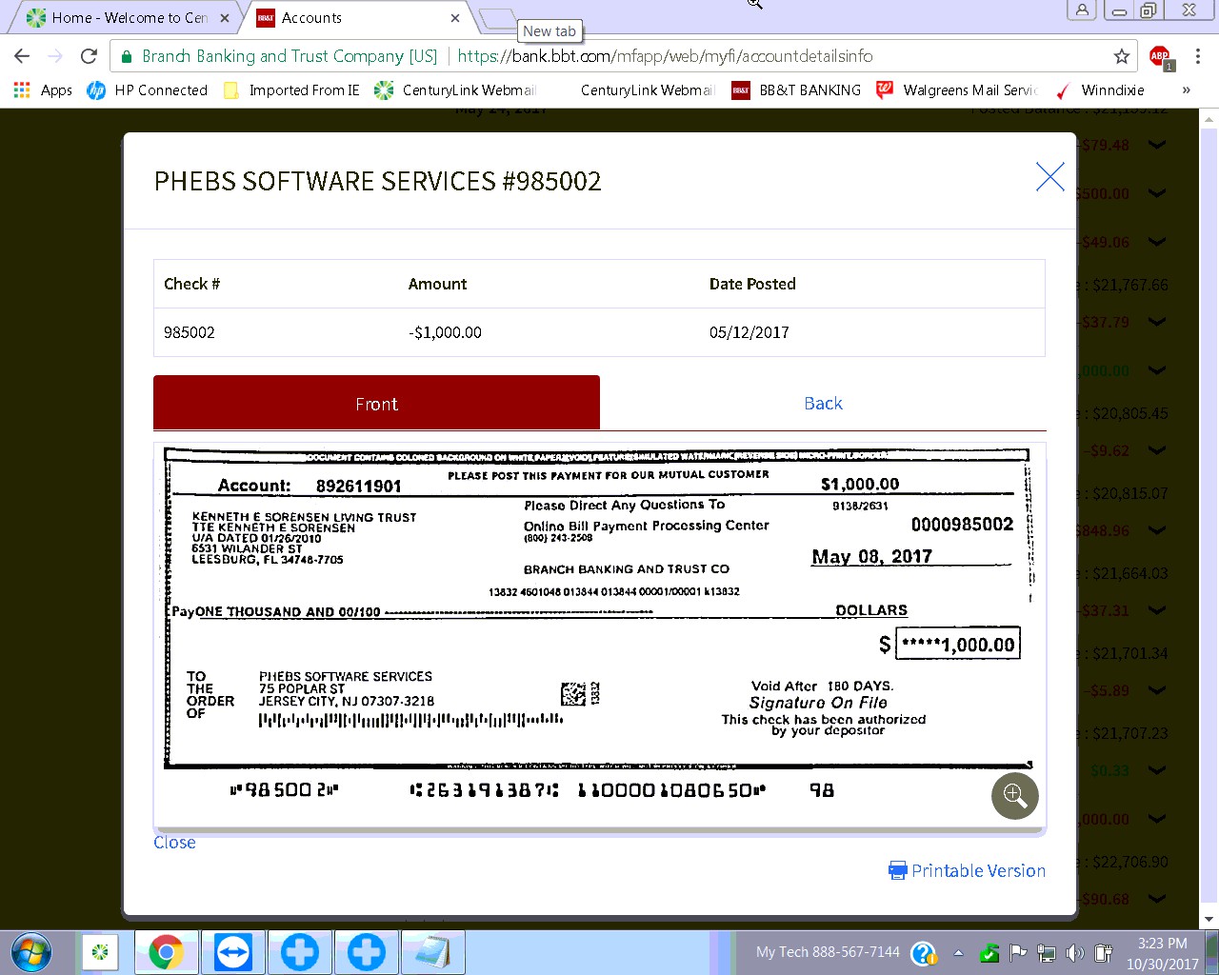
Task: Open the HP Connected bookmark
Action: [148, 90]
